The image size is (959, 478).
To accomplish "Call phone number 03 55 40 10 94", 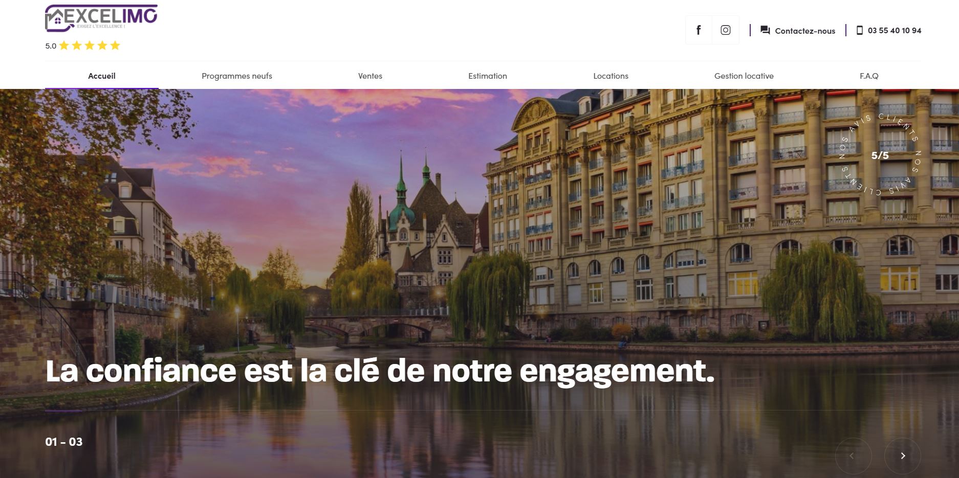I will [x=895, y=30].
